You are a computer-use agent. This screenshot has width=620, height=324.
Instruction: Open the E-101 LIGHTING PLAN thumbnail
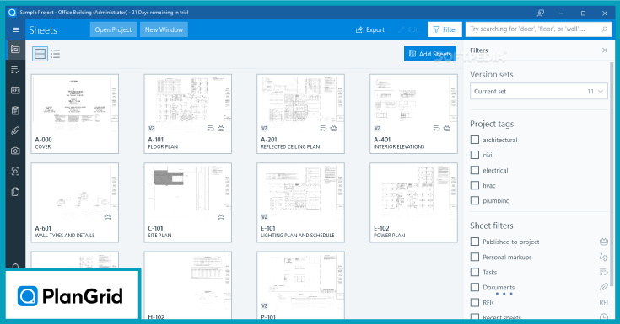point(300,203)
